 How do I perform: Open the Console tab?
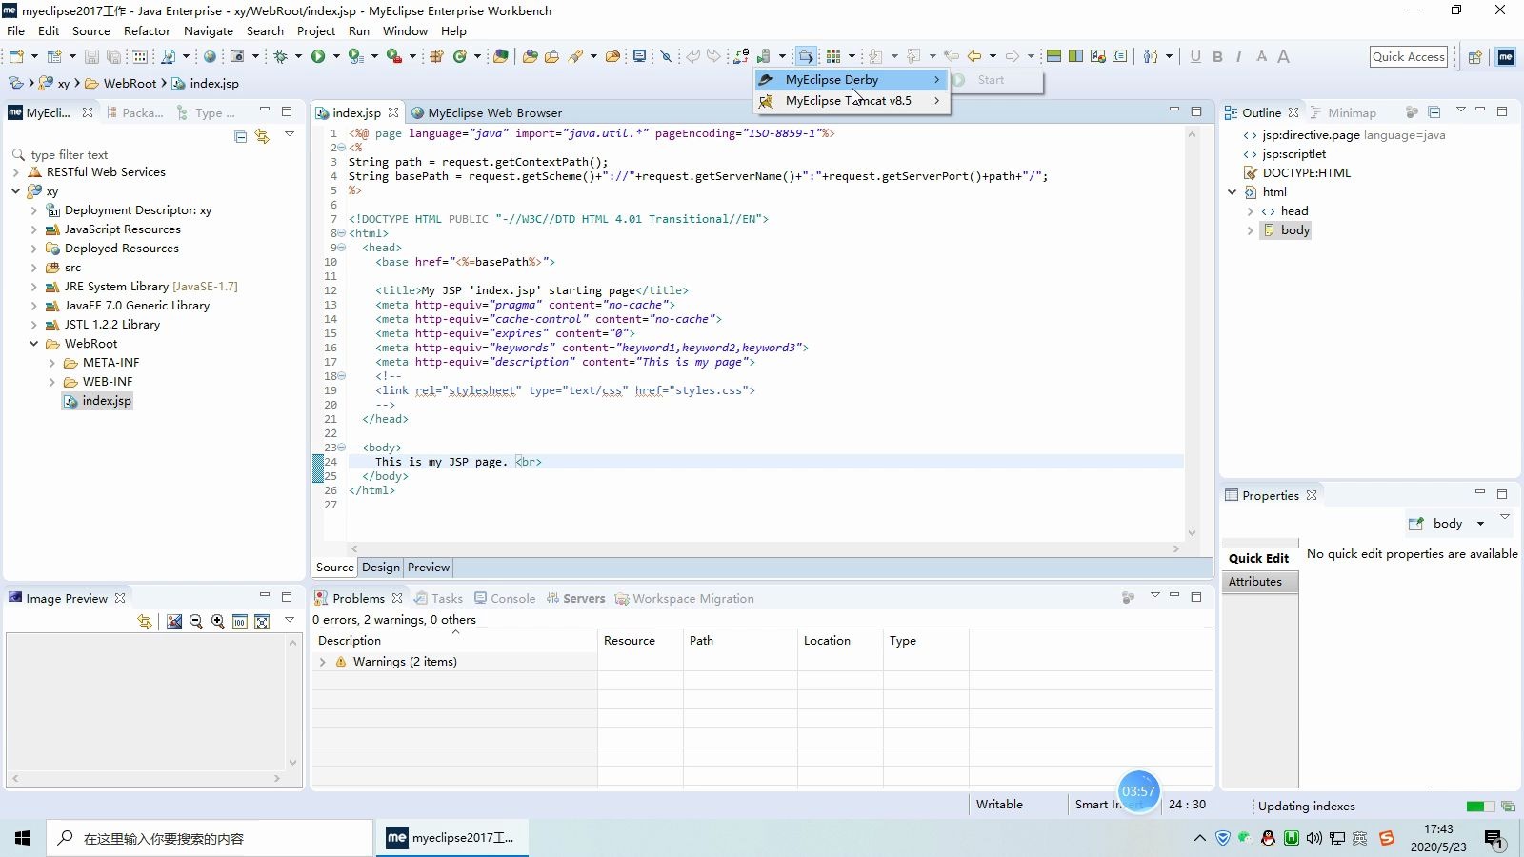click(505, 599)
